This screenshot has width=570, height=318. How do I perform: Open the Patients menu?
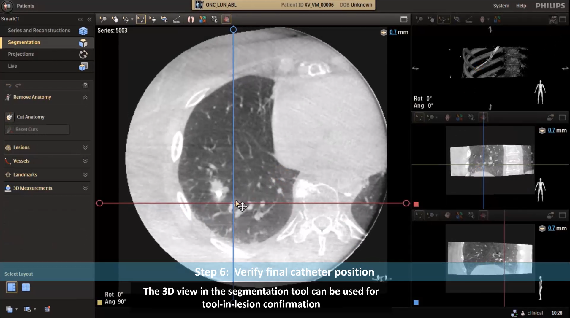click(x=25, y=6)
